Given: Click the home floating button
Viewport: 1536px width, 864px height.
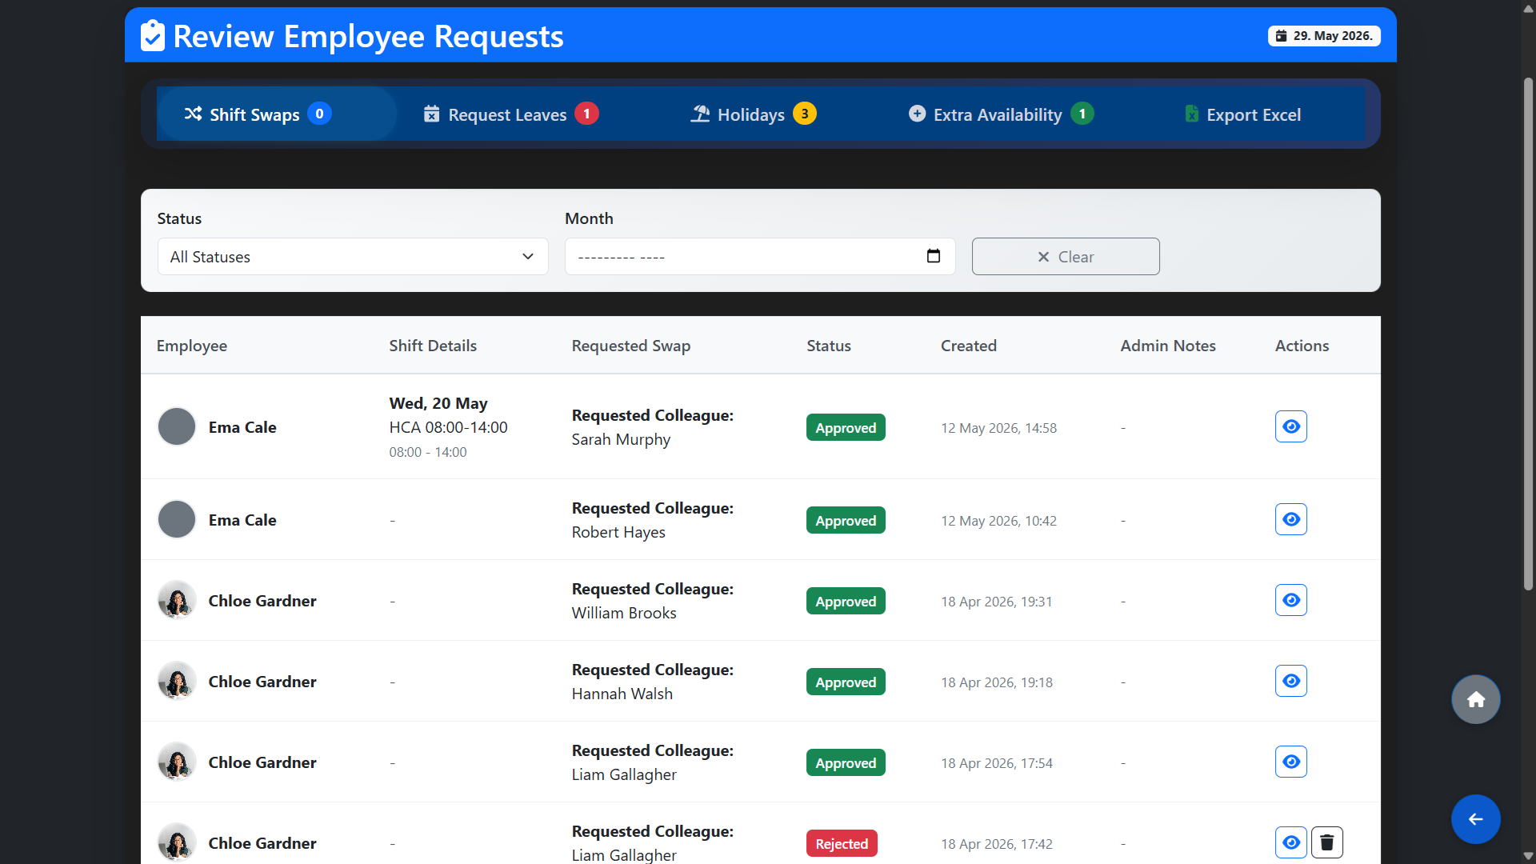Looking at the screenshot, I should click(1476, 699).
